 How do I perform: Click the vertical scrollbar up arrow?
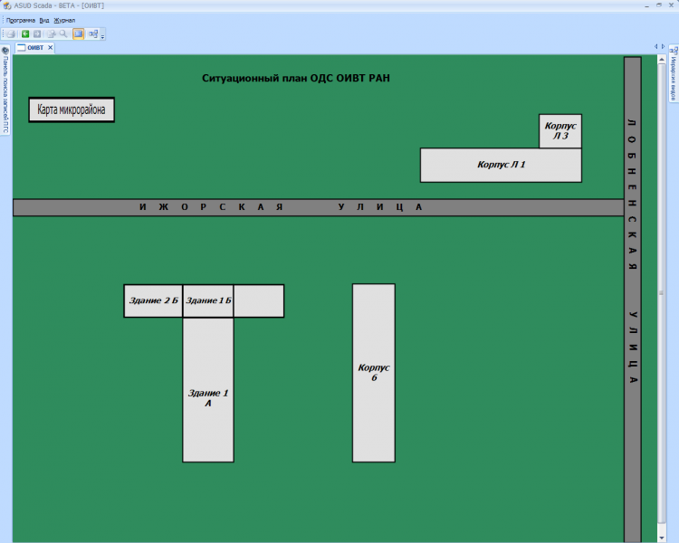(x=662, y=58)
